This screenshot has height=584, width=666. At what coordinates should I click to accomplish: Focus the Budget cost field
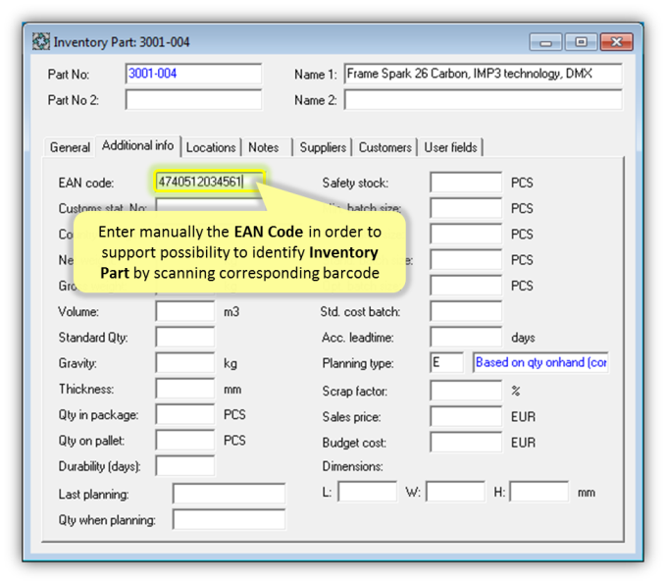coord(466,442)
